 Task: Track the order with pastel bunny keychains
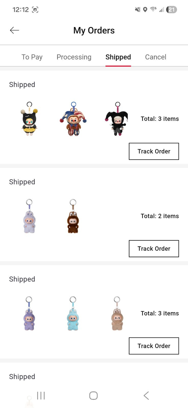(154, 346)
